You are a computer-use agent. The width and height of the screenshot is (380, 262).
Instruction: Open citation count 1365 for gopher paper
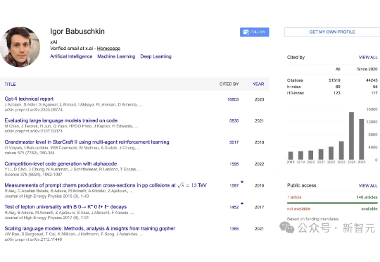[x=234, y=229]
